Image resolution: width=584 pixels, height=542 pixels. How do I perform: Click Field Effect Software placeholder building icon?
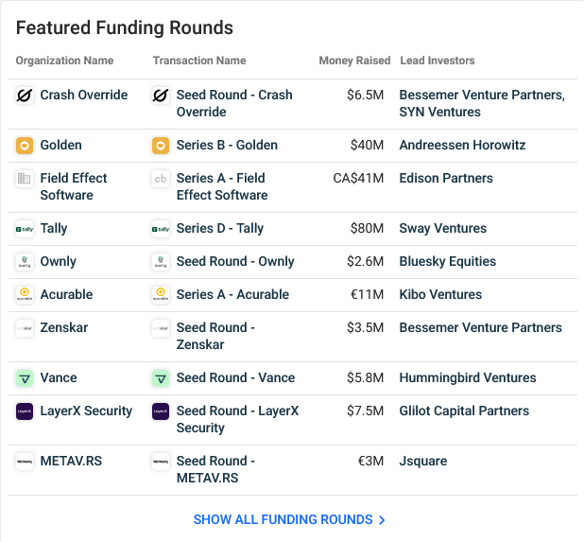pos(25,179)
